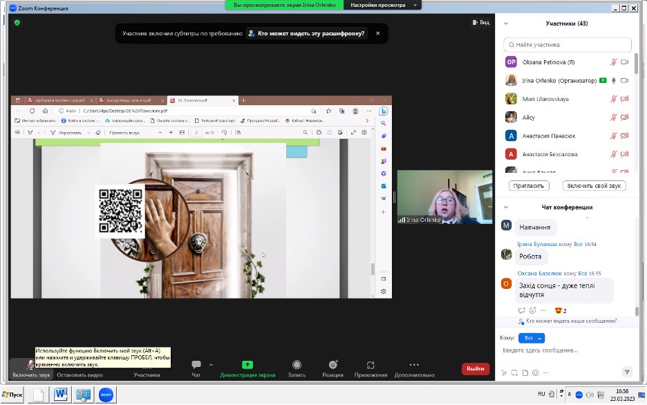Collapse the Чат конференции panel chevron
Image resolution: width=647 pixels, height=405 pixels.
[506, 207]
